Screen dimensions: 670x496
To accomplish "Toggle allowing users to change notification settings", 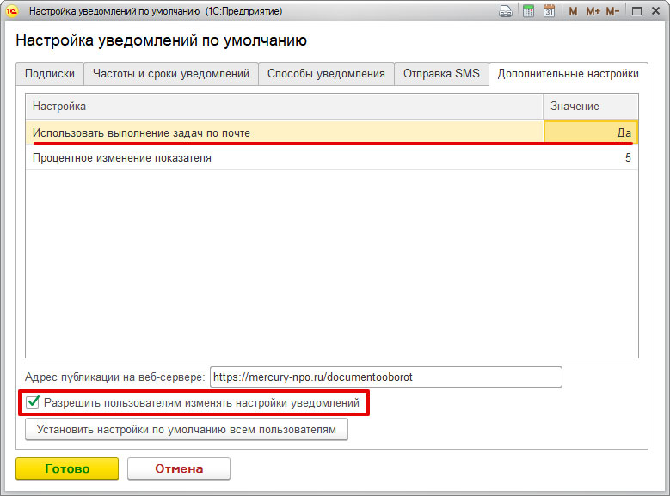I will pyautogui.click(x=34, y=402).
